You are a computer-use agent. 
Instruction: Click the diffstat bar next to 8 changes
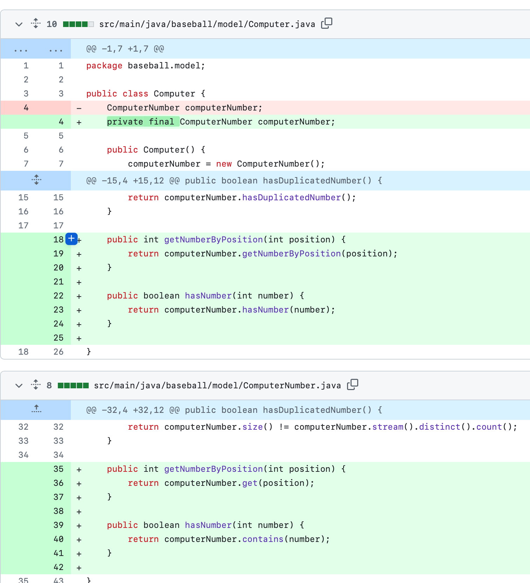(73, 386)
